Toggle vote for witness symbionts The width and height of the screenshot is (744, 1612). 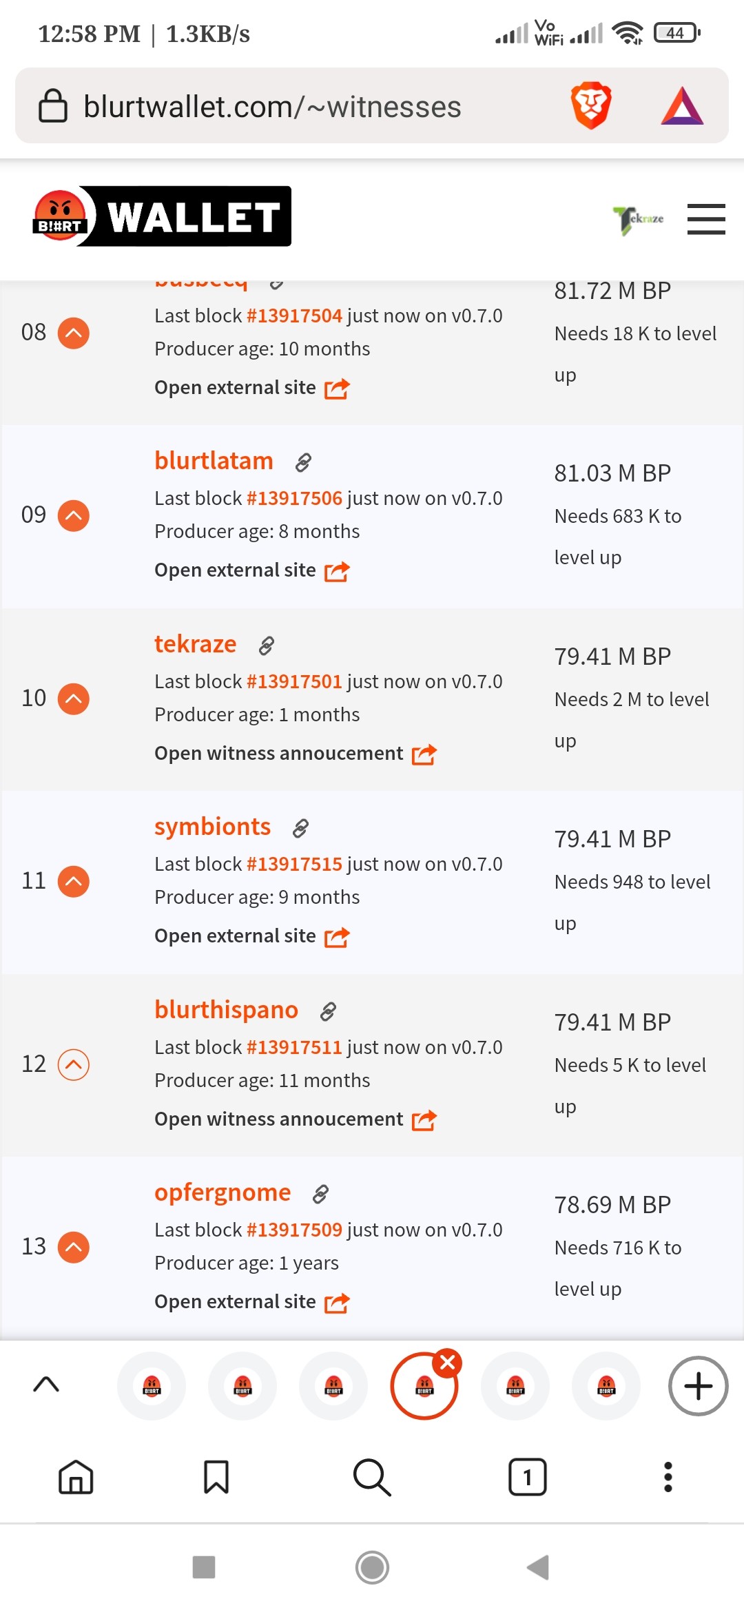74,881
